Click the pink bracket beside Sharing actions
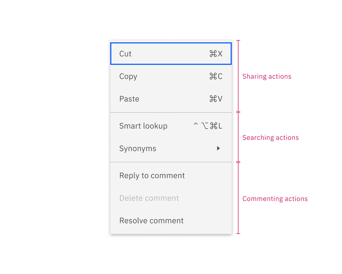This screenshot has height=274, width=342. [238, 76]
